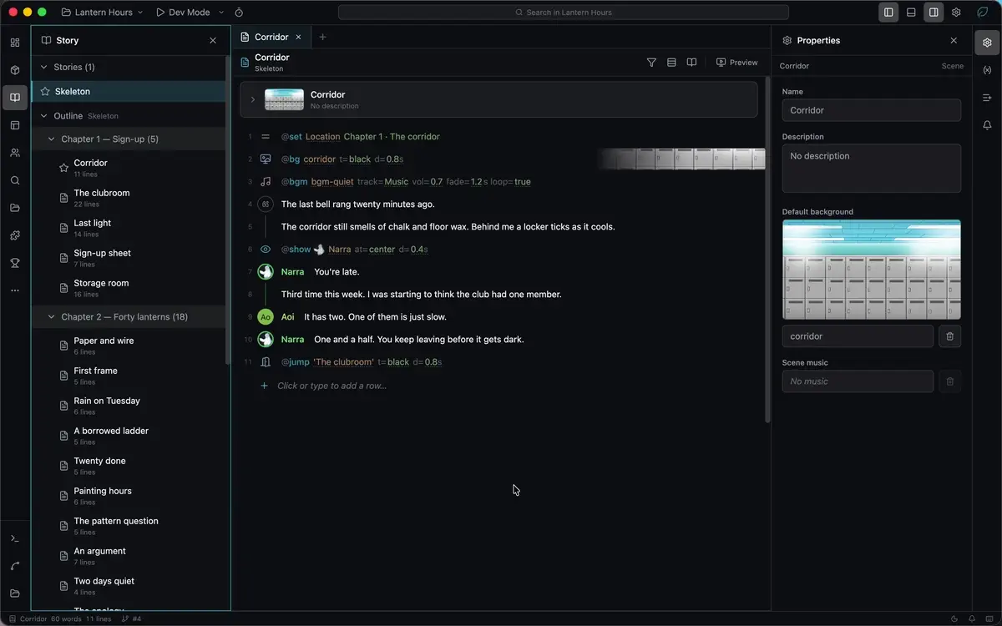Add a new tab with plus button
The height and width of the screenshot is (626, 1002).
point(322,37)
